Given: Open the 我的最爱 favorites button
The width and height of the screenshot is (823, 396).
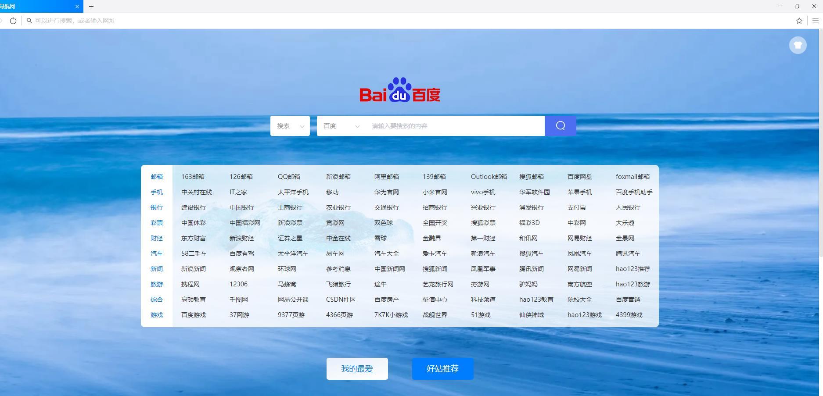Looking at the screenshot, I should pyautogui.click(x=357, y=369).
